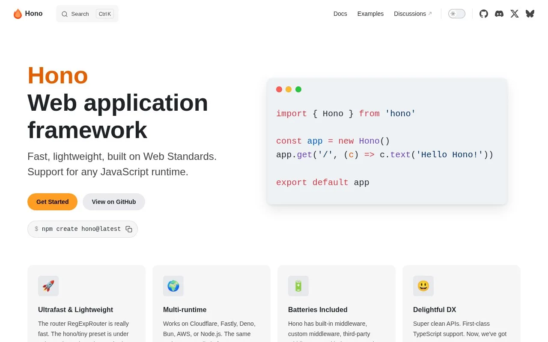Screen dimensions: 548x342
Task: Click the 'export default app' code line
Action: (323, 183)
